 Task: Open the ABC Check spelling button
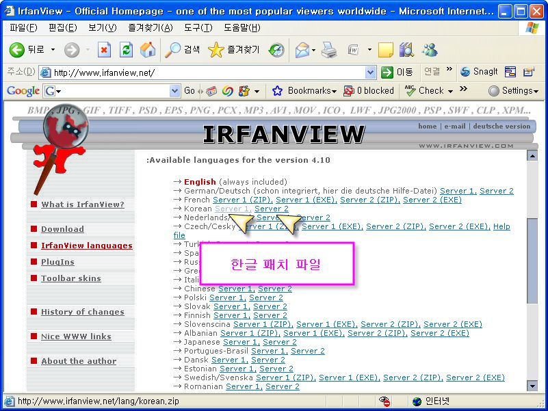[x=424, y=91]
